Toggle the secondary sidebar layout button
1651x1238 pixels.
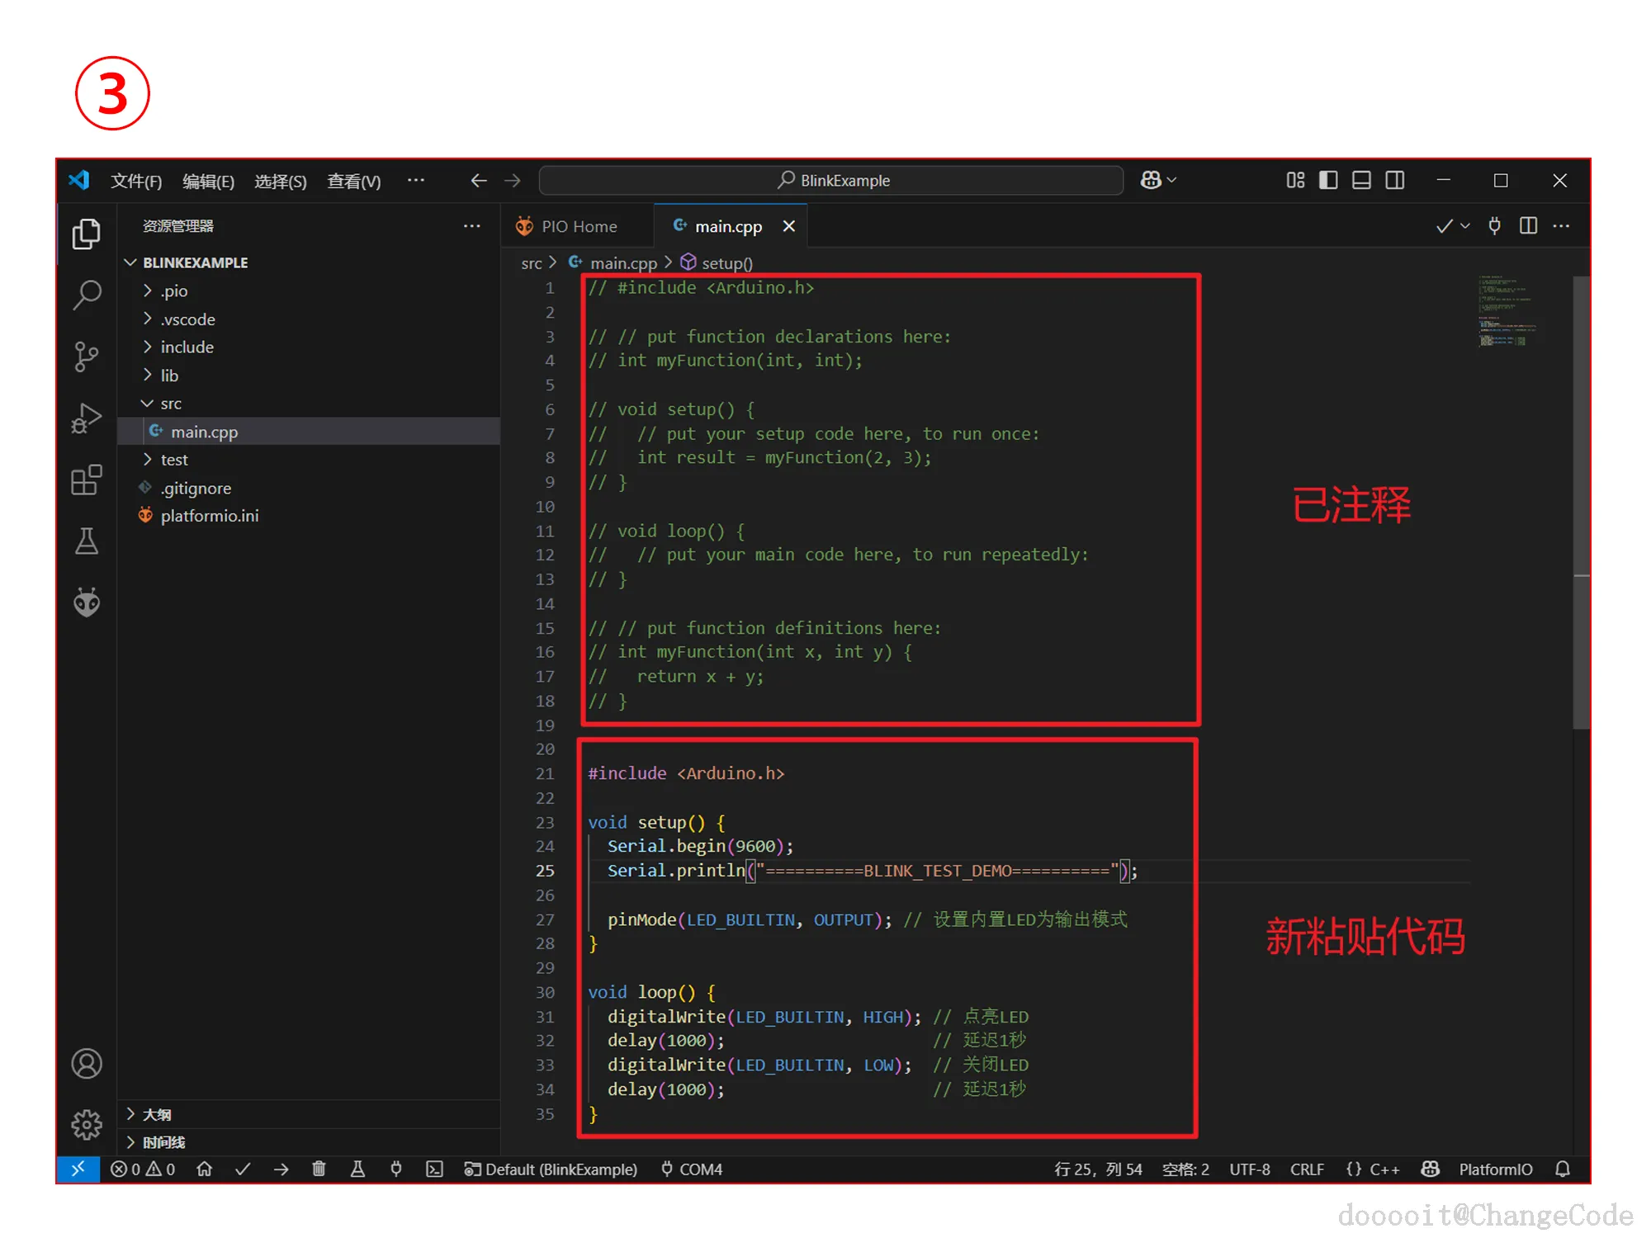1395,180
